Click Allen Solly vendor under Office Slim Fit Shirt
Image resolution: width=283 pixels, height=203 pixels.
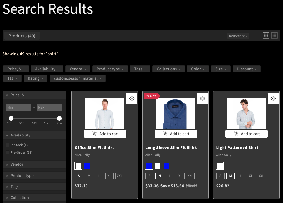click(x=82, y=155)
